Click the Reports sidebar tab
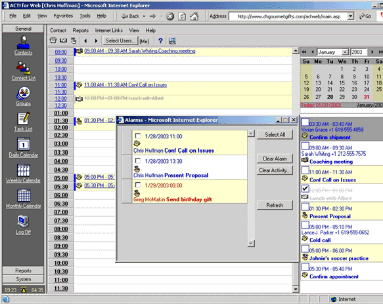The height and width of the screenshot is (304, 383). tap(24, 271)
